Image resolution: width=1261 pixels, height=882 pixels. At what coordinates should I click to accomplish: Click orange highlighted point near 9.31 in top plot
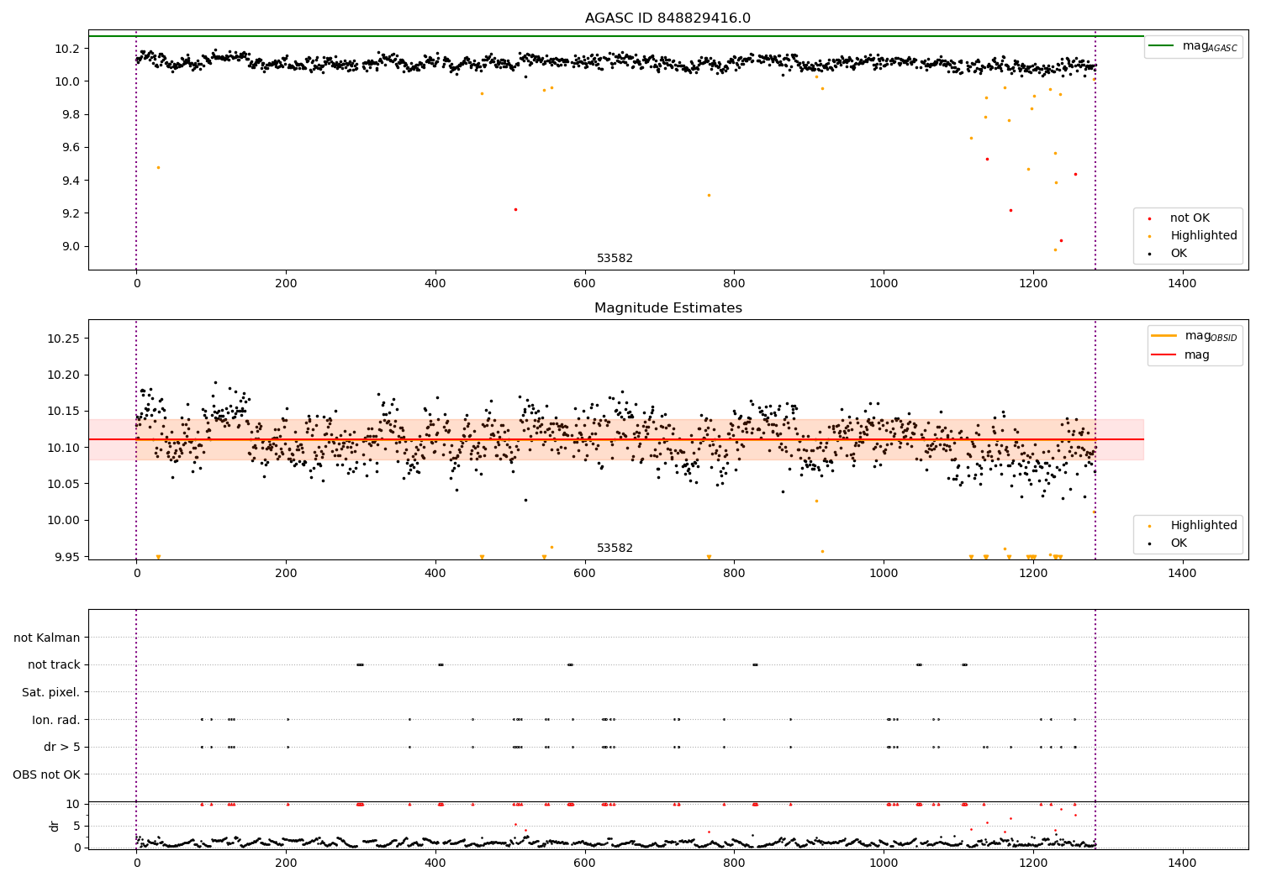[709, 195]
